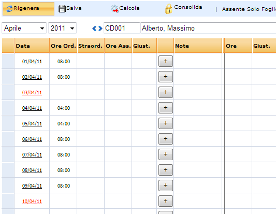Click the Alberto, Massimo name field
Viewport: 276px width, 214px height.
click(208, 28)
